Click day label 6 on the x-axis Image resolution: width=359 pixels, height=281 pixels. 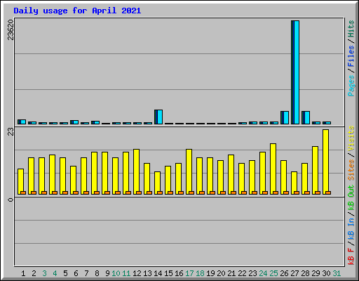coord(76,273)
